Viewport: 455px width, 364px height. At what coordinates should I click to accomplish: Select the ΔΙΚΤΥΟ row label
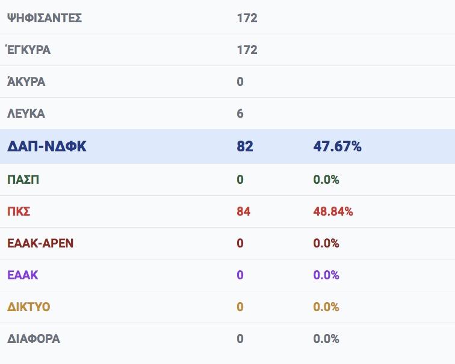pyautogui.click(x=29, y=307)
